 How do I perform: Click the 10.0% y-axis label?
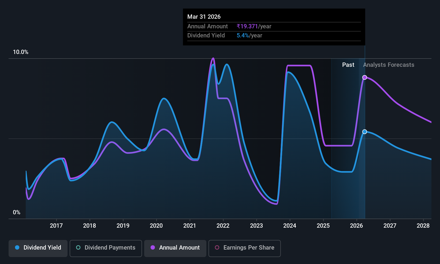21,52
